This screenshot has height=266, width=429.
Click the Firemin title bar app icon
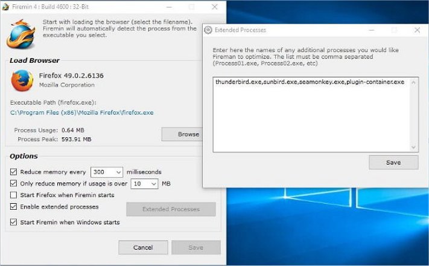pos(5,7)
